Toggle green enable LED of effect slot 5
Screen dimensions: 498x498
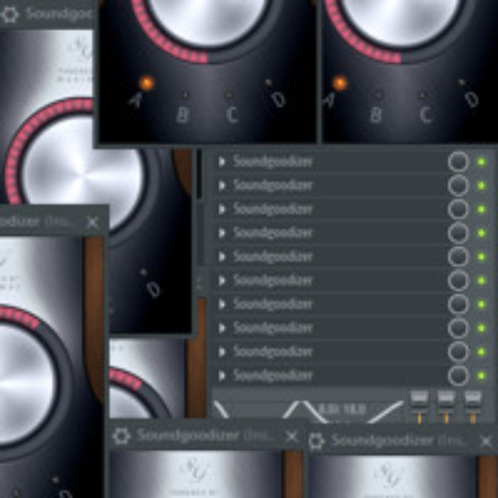point(481,257)
